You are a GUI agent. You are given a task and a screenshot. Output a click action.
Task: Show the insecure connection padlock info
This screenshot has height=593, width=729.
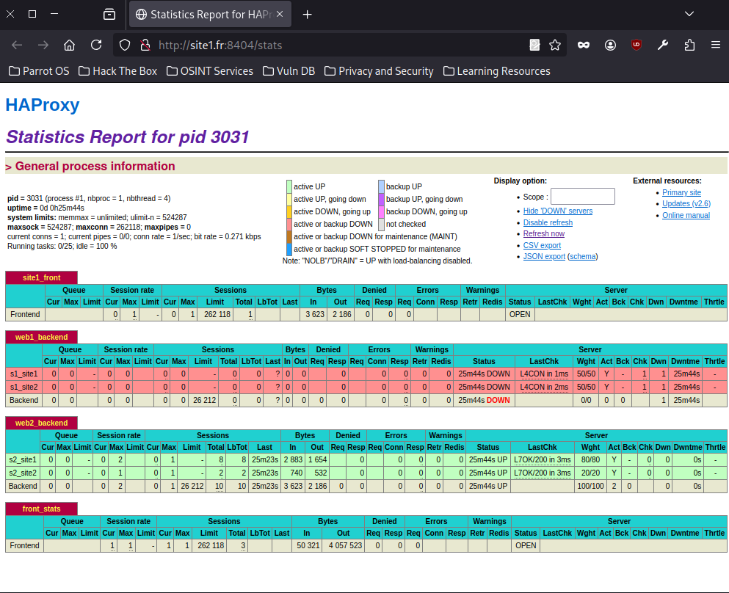point(145,45)
